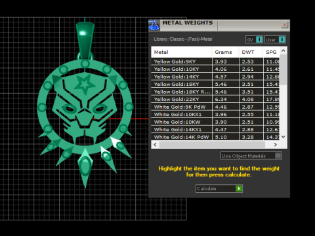This screenshot has height=236, width=315.
Task: Click the 4.08 DWT value
Action: (247, 100)
